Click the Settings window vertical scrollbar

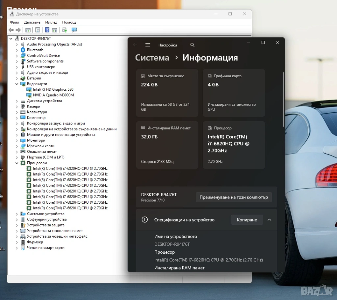pyautogui.click(x=283, y=99)
